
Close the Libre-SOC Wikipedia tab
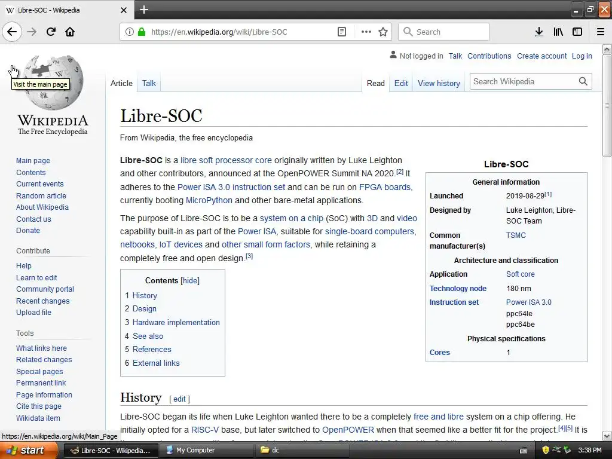tap(124, 10)
